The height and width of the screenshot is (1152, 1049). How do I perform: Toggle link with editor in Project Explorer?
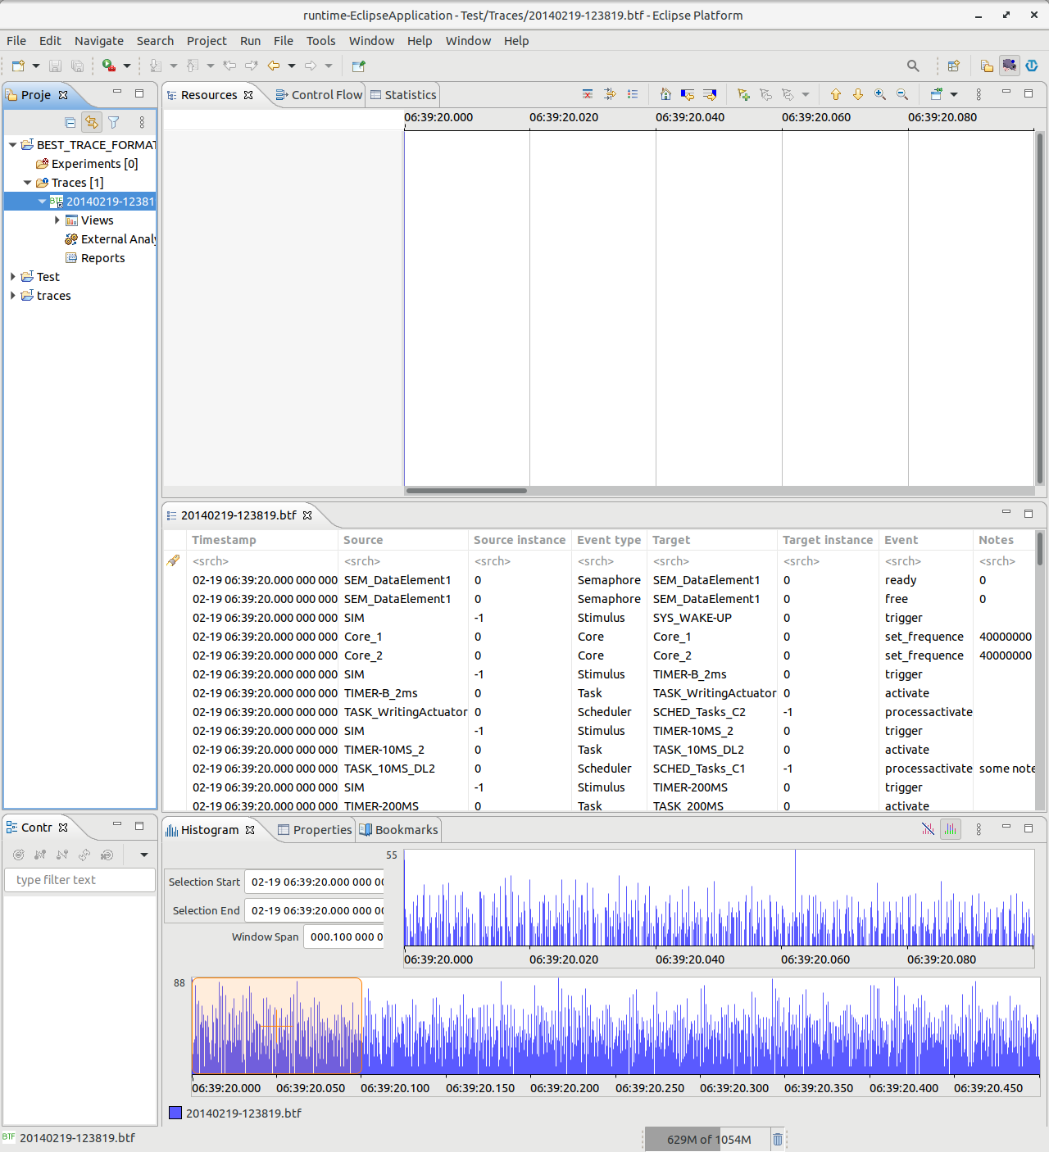92,123
